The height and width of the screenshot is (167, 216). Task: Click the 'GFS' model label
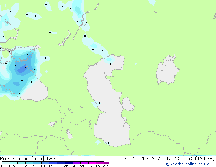click(x=51, y=159)
